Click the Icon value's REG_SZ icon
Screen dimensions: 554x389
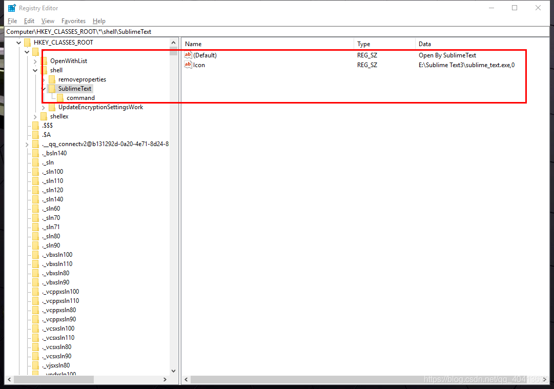[x=188, y=65]
